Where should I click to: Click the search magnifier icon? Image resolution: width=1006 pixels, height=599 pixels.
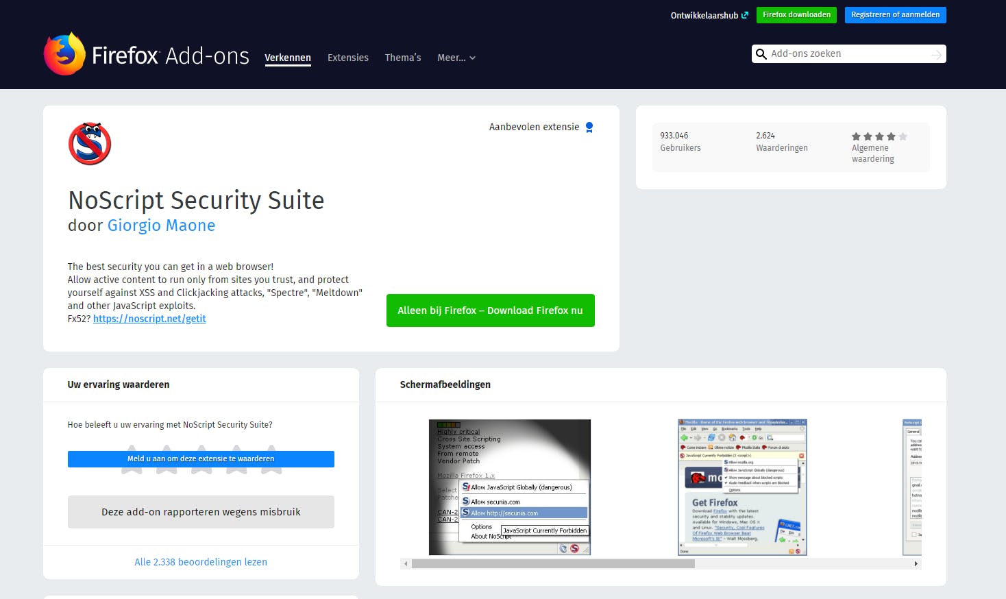761,54
